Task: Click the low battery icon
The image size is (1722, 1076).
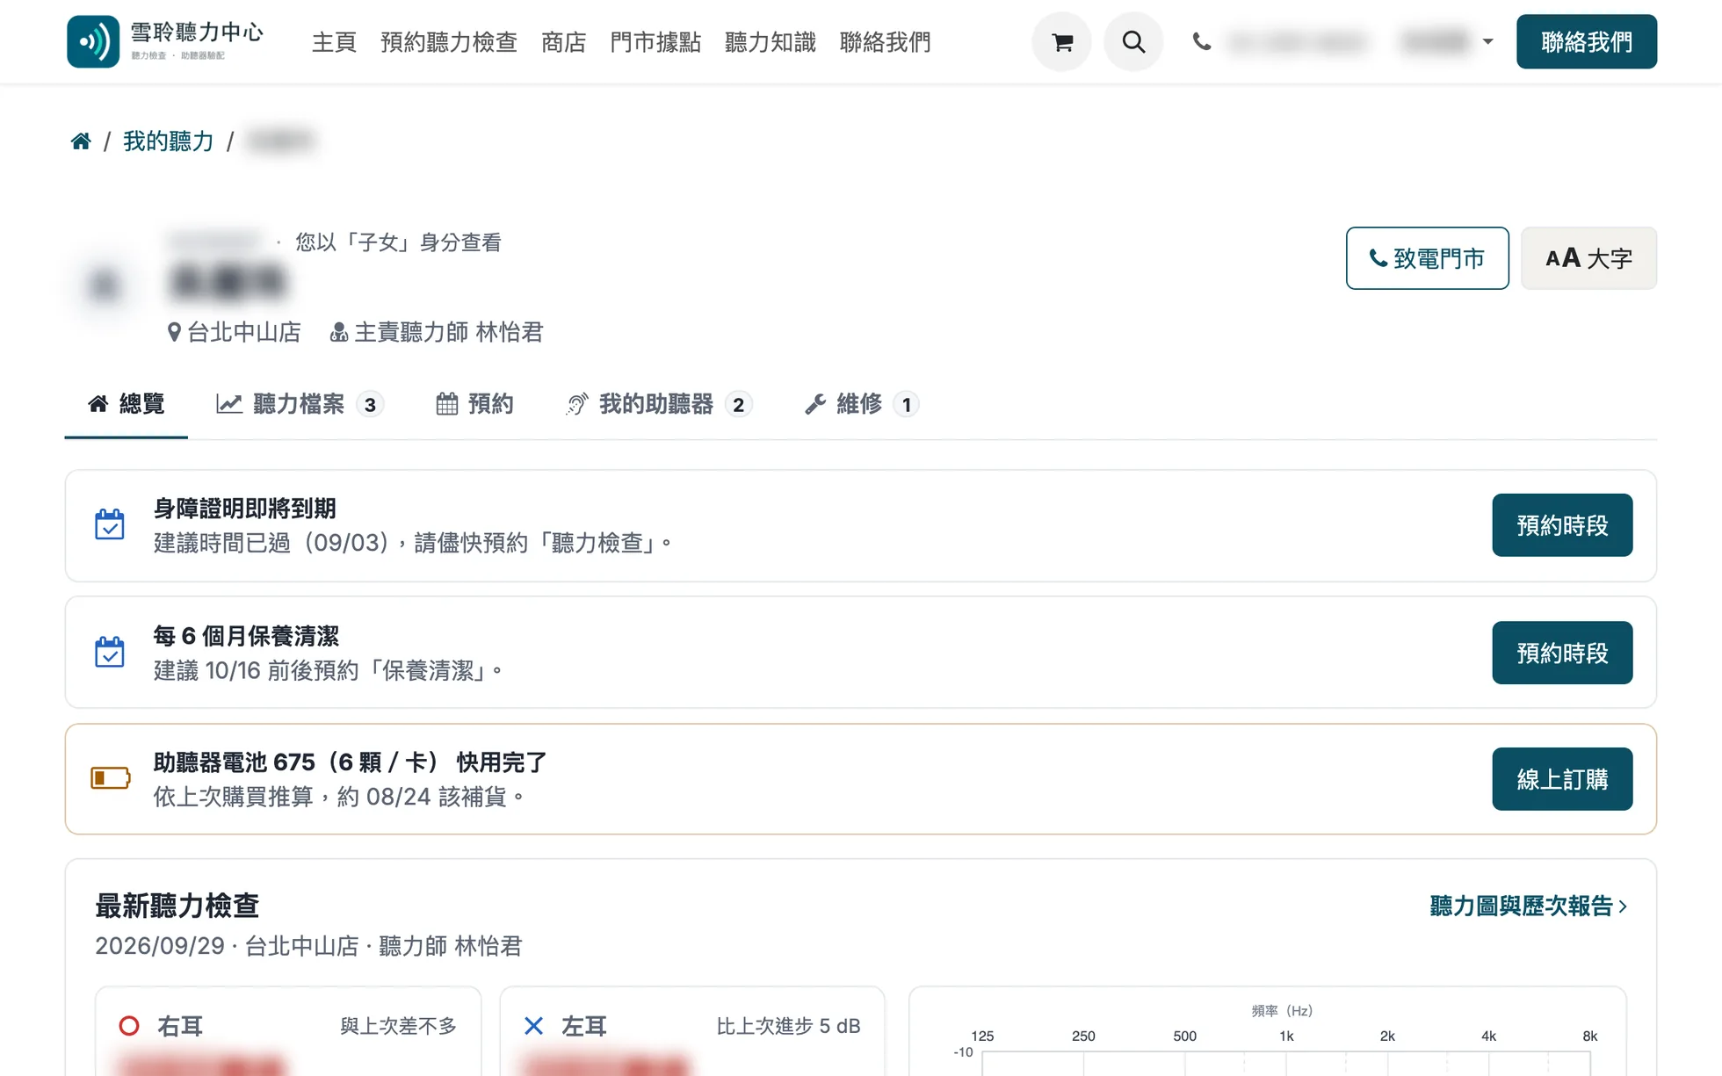Action: [x=111, y=778]
